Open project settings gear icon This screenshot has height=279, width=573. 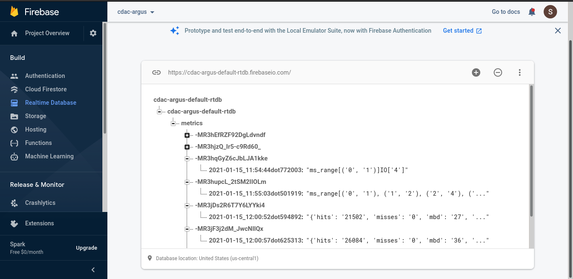point(93,33)
